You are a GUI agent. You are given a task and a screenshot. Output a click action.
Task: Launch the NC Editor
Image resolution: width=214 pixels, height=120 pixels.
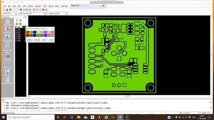7,73
